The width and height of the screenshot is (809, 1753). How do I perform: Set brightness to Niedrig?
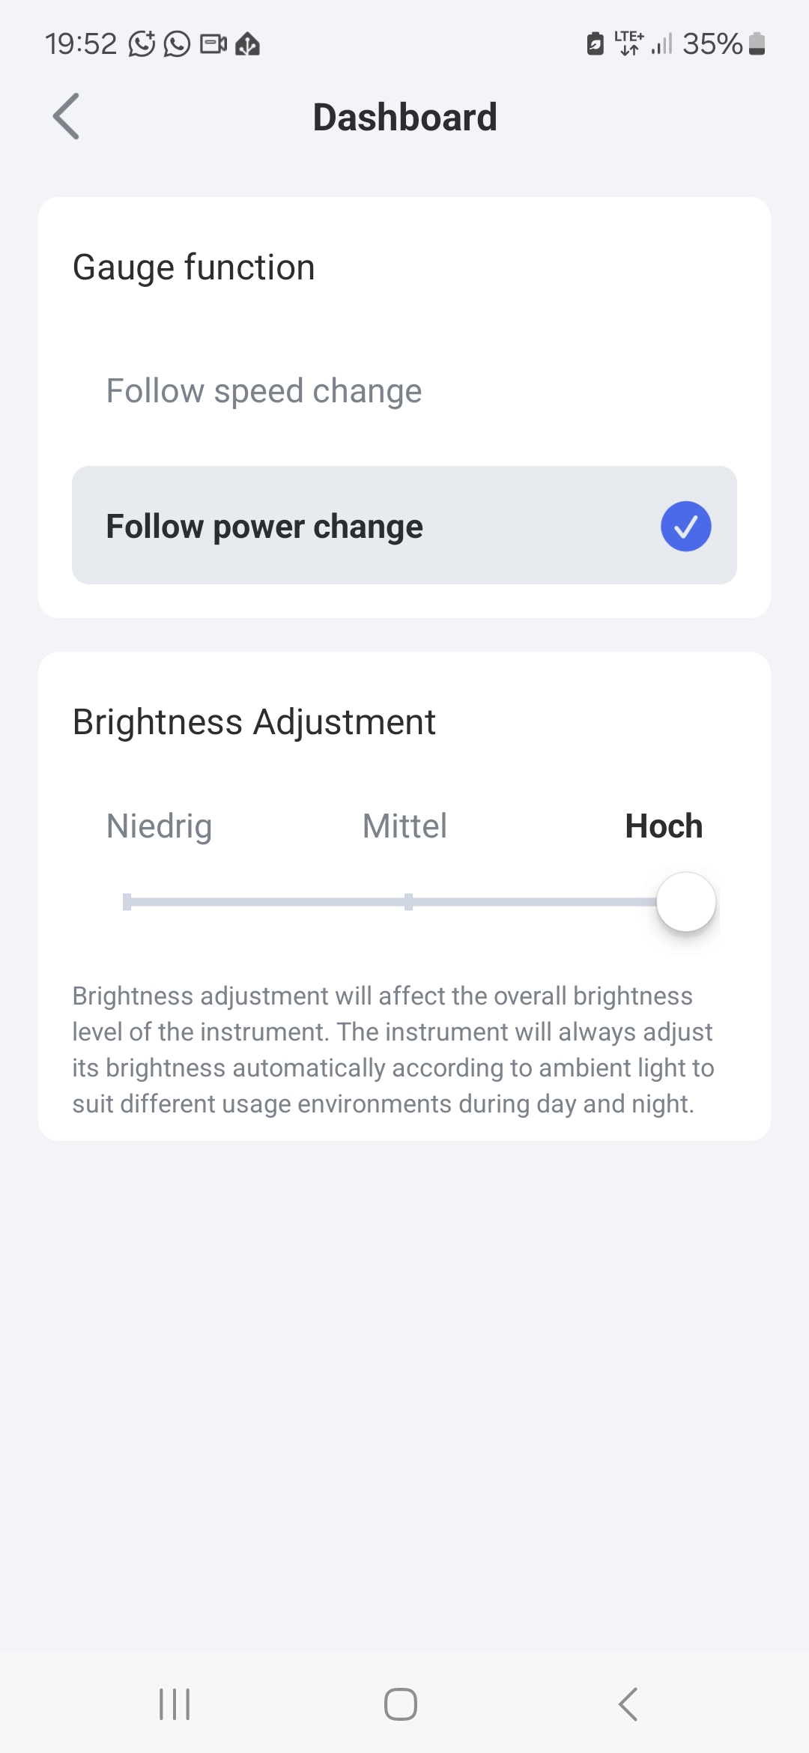coord(159,826)
